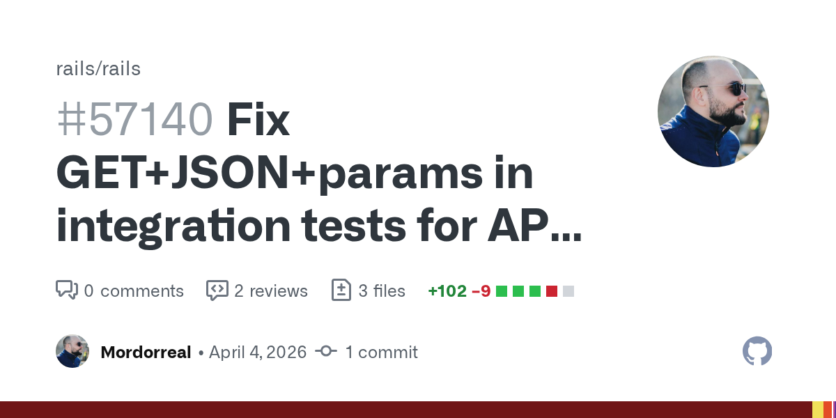Click the red diff stat square
This screenshot has height=418, width=836.
click(552, 291)
